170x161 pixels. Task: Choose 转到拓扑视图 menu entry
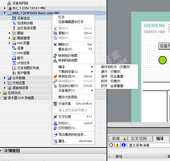tap(73, 56)
